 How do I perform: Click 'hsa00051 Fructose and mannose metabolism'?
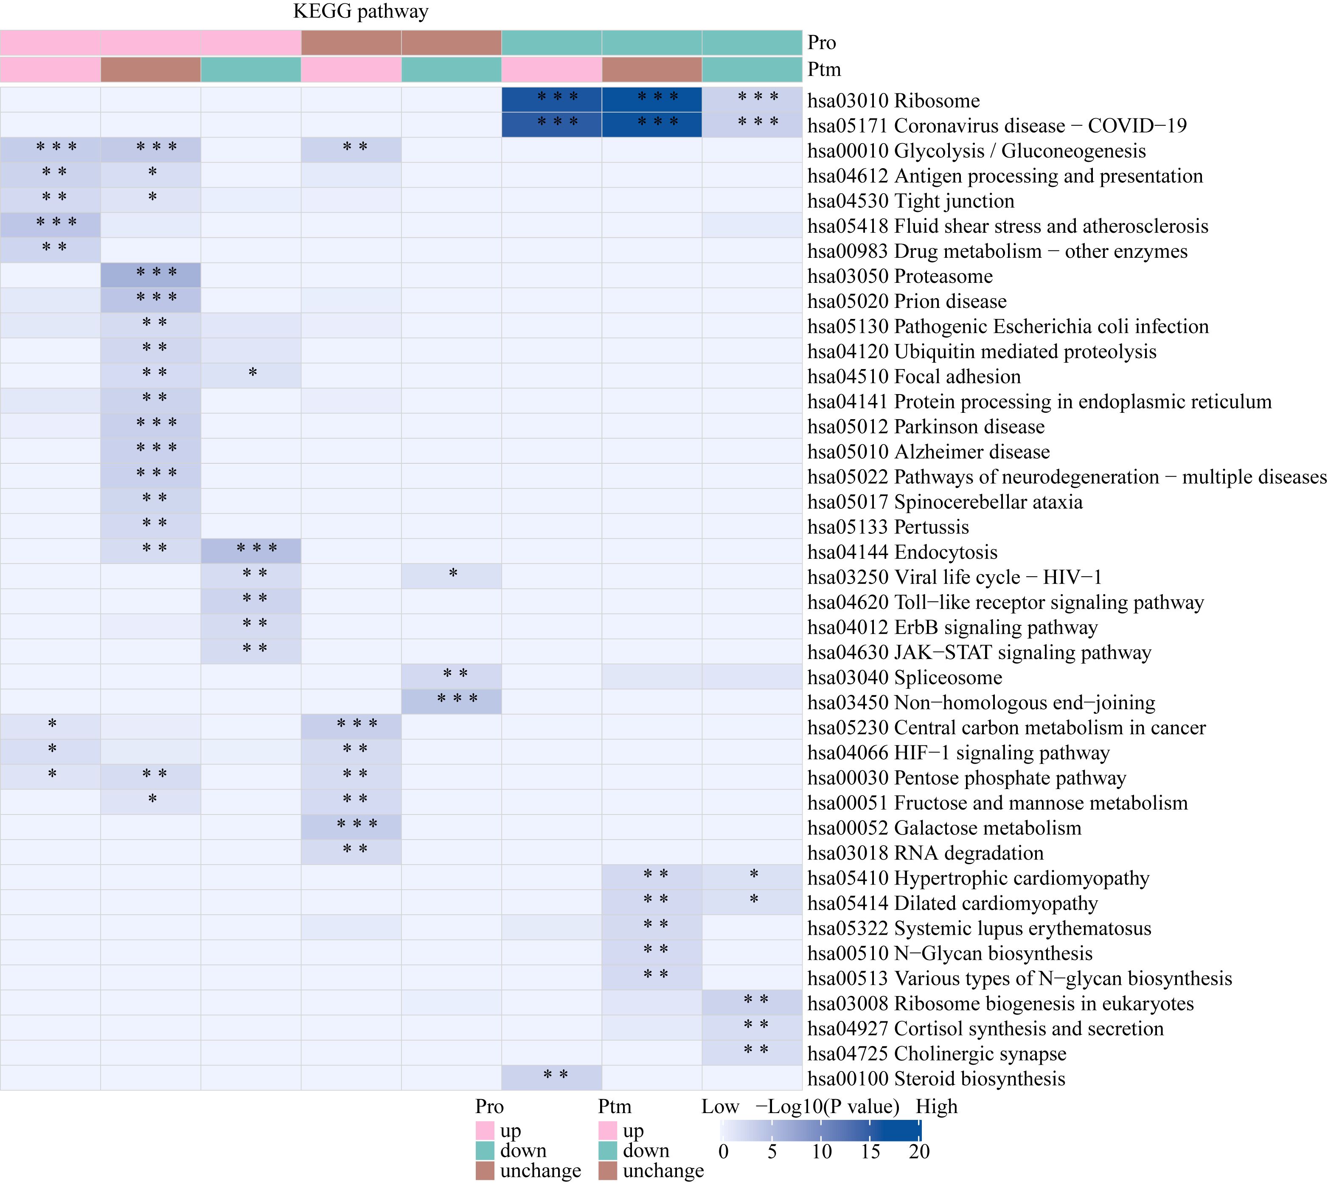coord(997,803)
